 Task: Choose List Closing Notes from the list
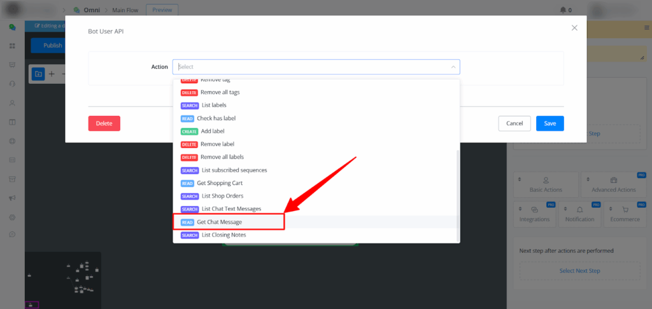tap(223, 235)
